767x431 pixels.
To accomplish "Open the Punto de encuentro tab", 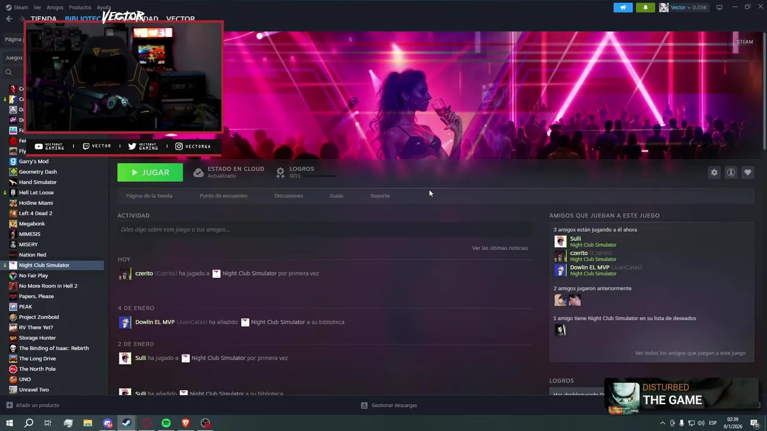I will [x=223, y=196].
